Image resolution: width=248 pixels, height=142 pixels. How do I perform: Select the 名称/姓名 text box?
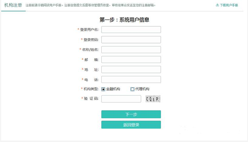131,50
